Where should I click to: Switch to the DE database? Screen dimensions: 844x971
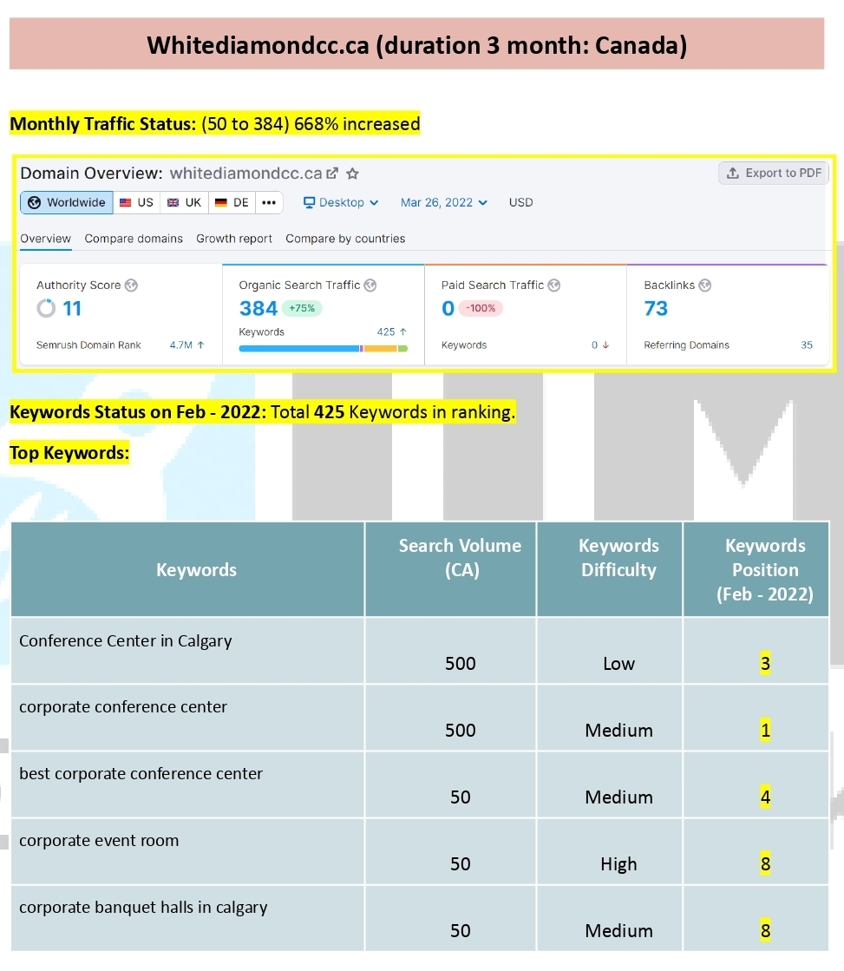(232, 202)
